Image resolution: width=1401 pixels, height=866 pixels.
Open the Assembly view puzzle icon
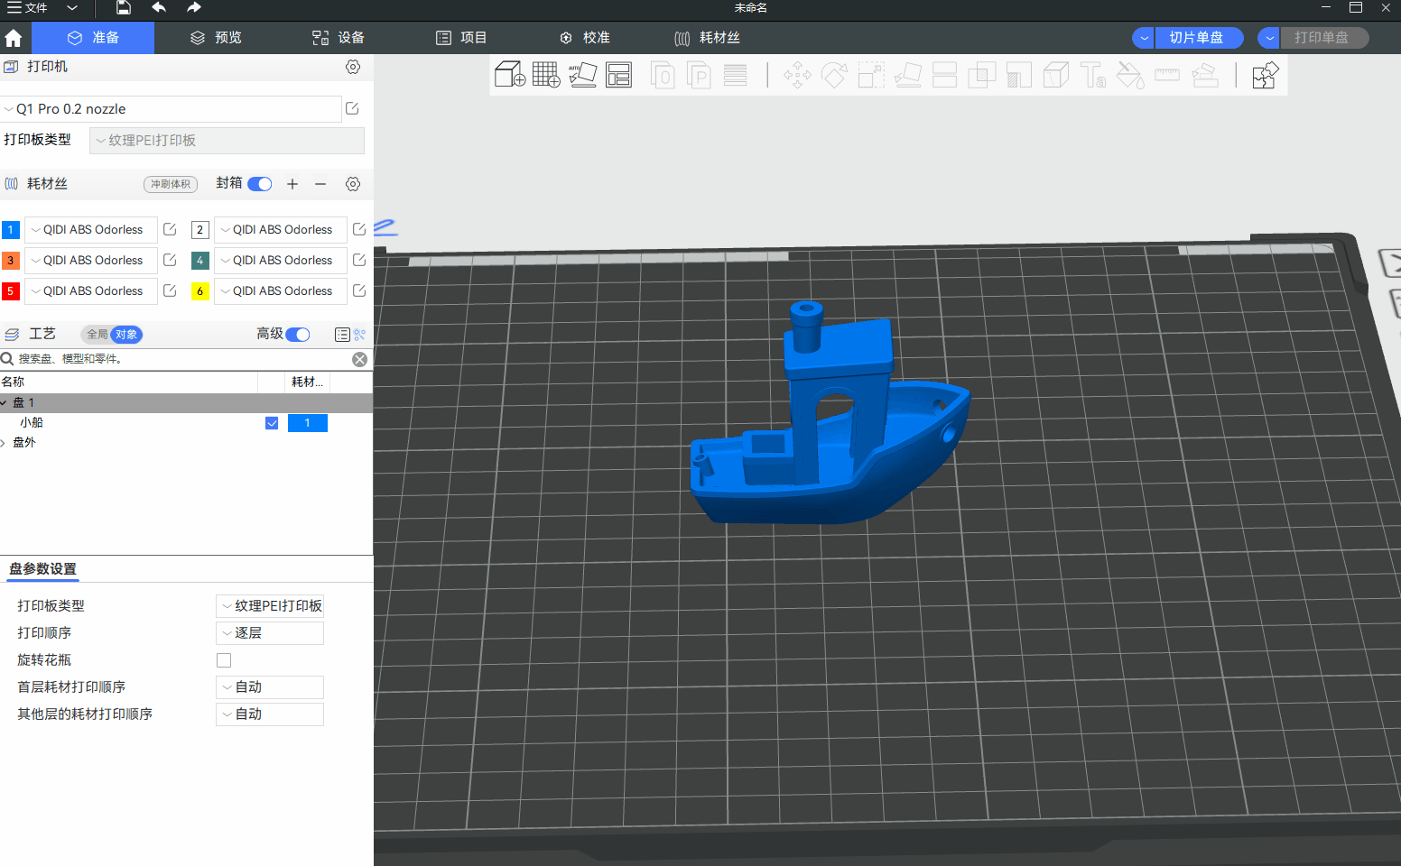pyautogui.click(x=1265, y=75)
